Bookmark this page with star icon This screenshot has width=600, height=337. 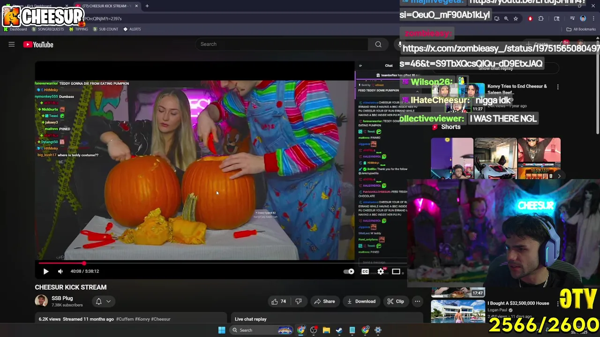tap(516, 19)
